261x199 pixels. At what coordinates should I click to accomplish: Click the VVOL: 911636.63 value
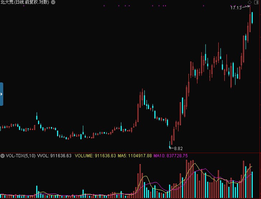coord(54,156)
